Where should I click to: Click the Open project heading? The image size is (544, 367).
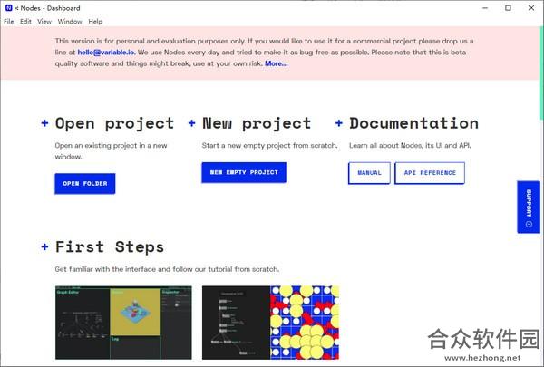pos(114,123)
